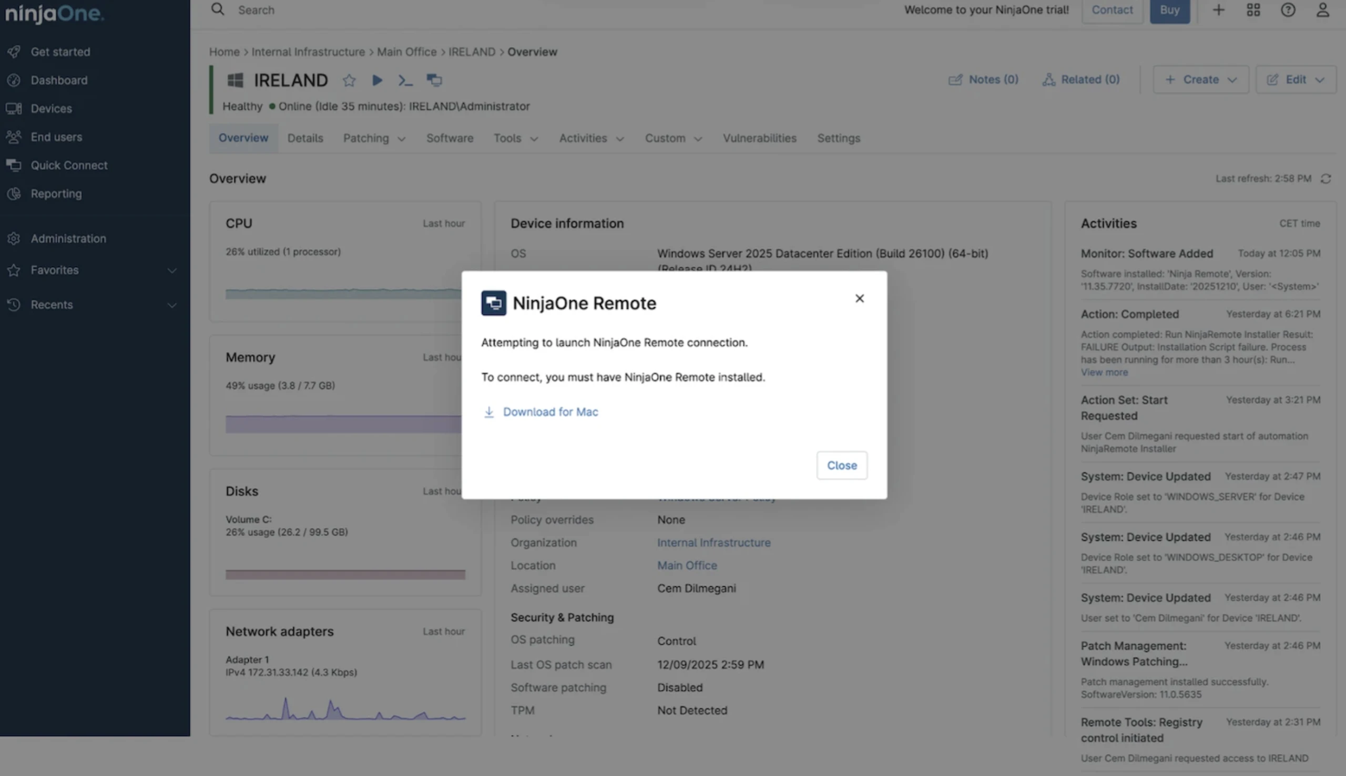Close dialog with the X icon
Image resolution: width=1346 pixels, height=776 pixels.
pos(859,298)
